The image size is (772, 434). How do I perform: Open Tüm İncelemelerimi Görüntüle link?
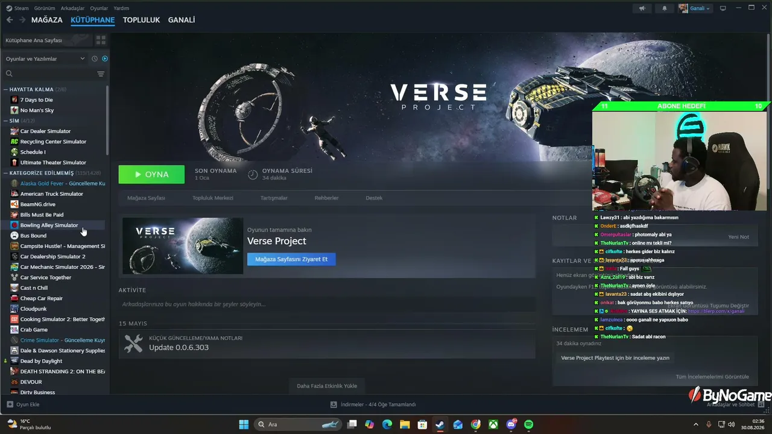712,377
